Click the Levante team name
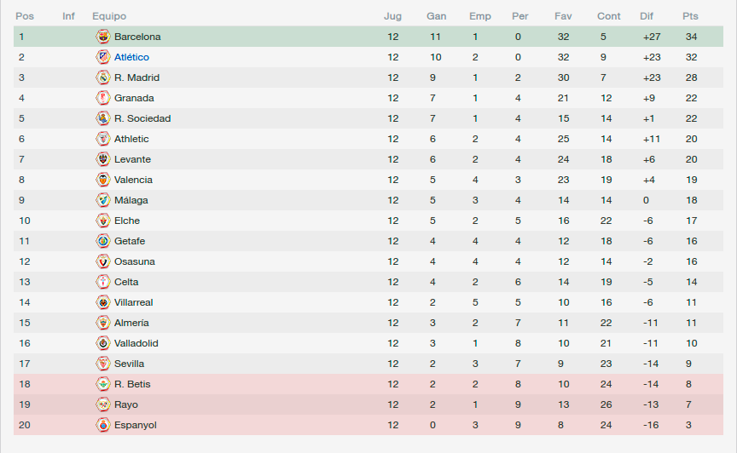The height and width of the screenshot is (453, 737). tap(132, 159)
